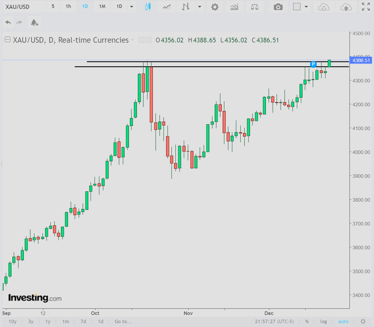Open the time interval dropdown arrow

point(132,7)
